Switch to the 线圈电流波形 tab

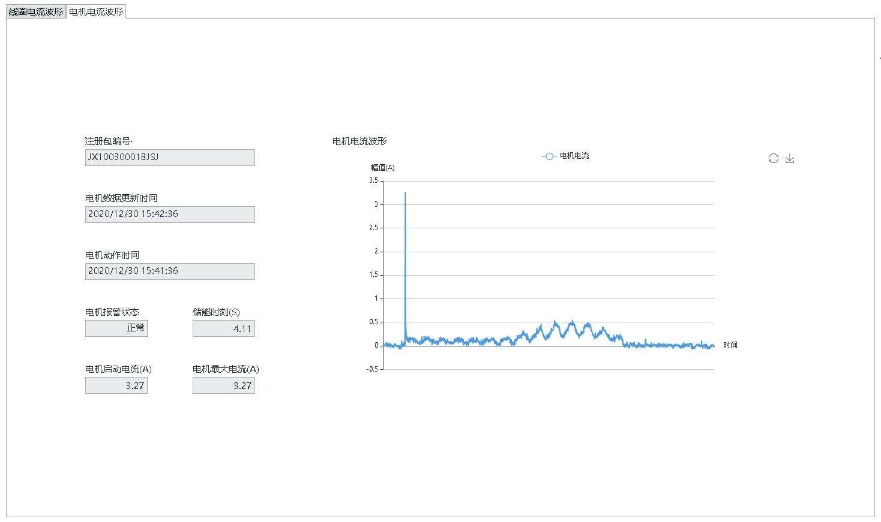click(36, 12)
